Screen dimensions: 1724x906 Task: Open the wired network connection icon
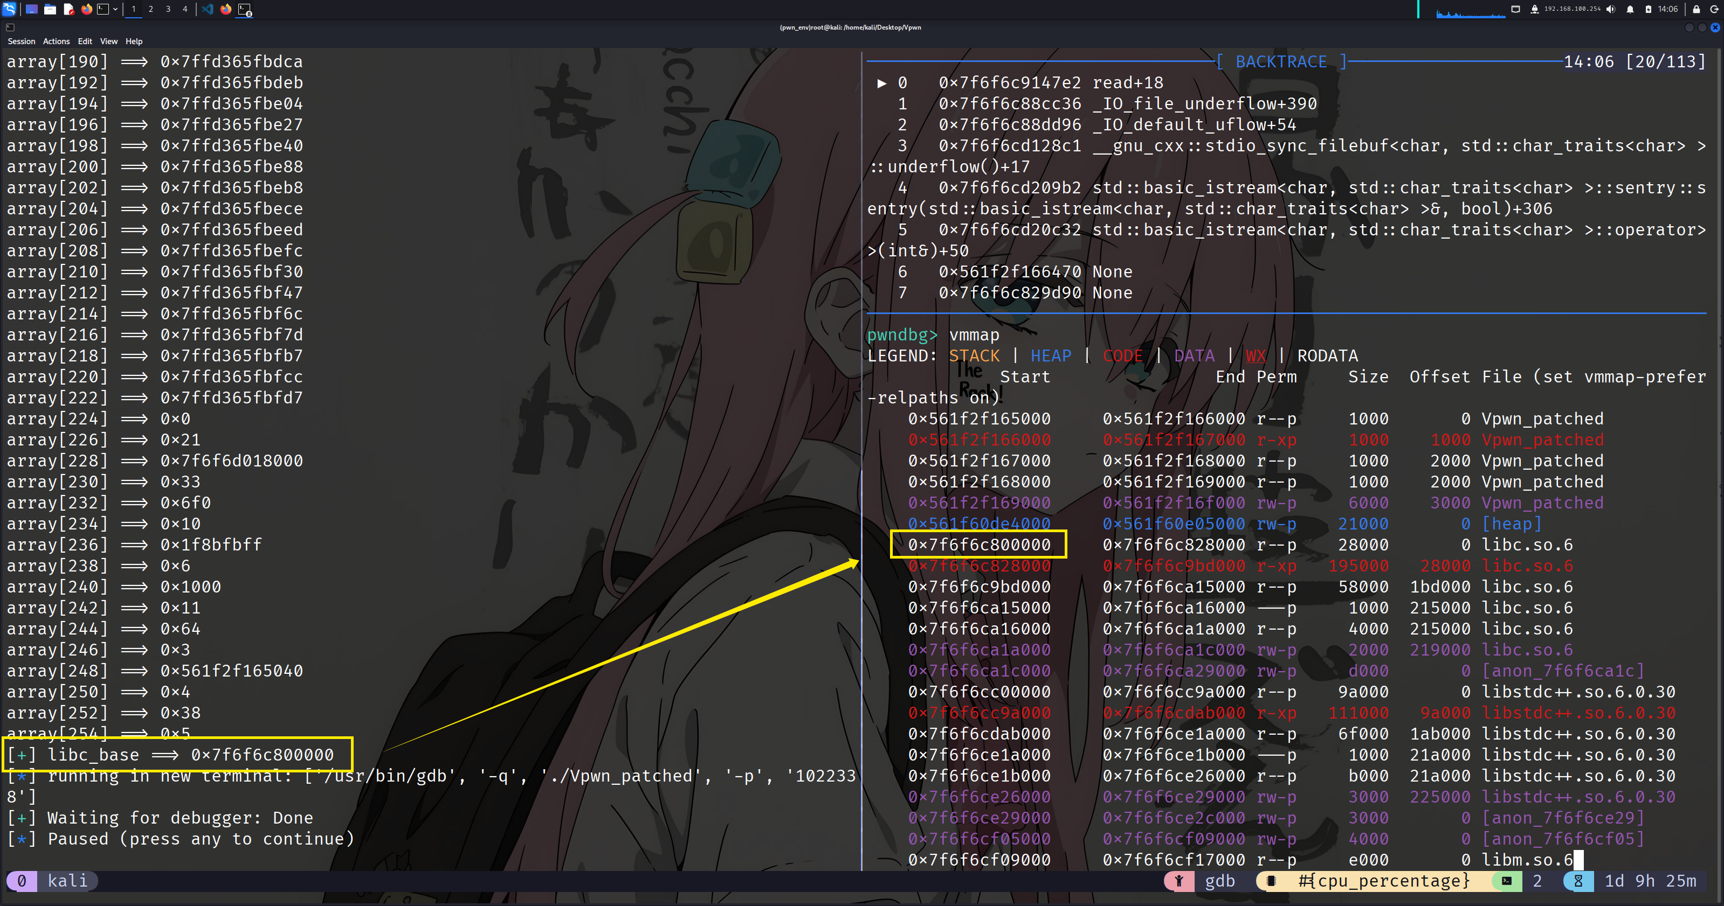point(1516,9)
